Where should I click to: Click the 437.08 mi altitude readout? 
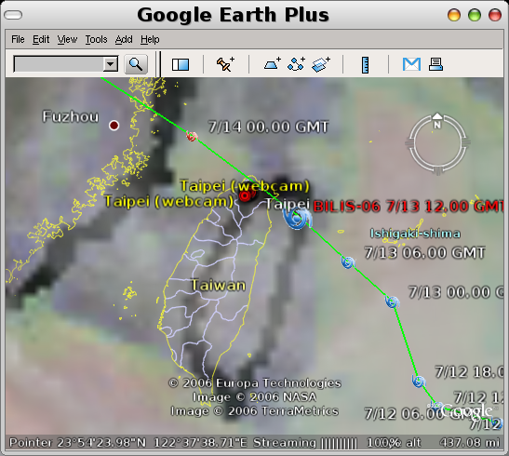pyautogui.click(x=469, y=443)
